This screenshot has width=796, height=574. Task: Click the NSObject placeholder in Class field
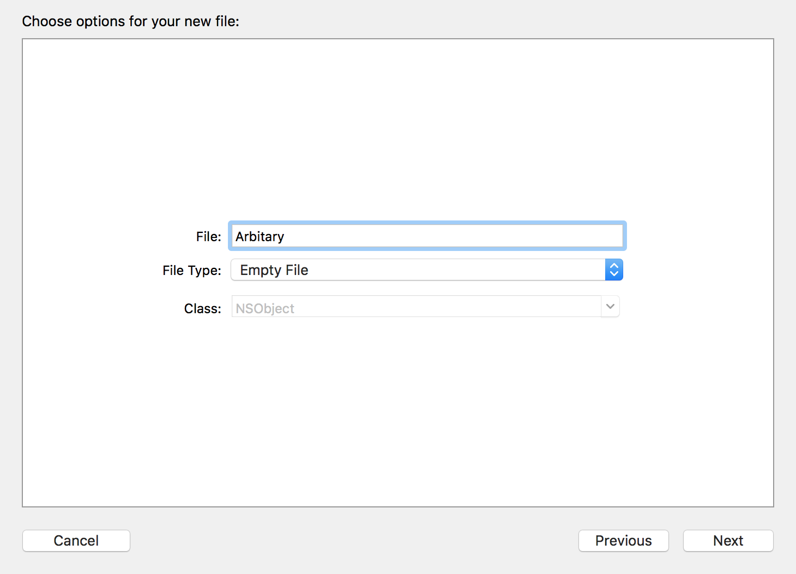(265, 308)
